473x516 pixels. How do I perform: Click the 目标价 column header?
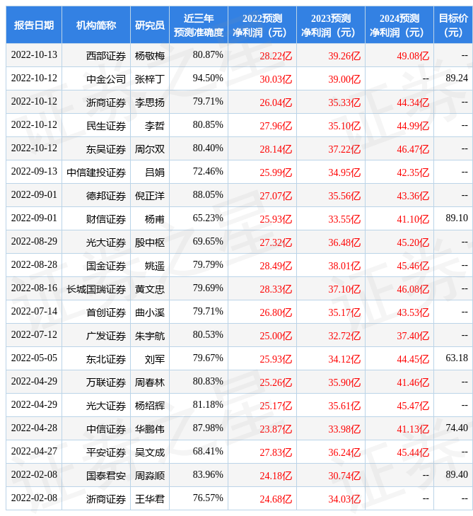(453, 25)
